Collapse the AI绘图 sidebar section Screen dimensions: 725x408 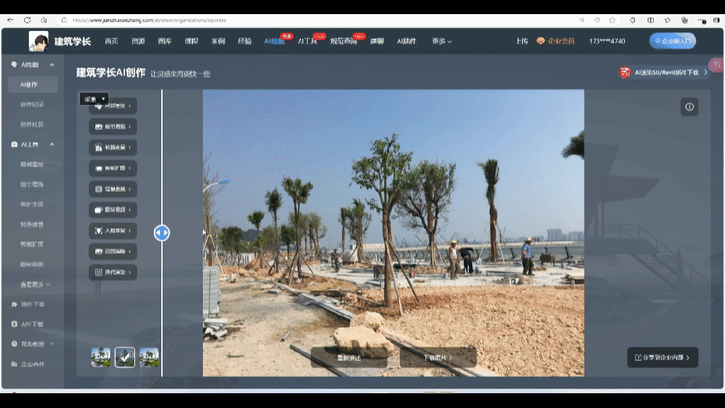pyautogui.click(x=52, y=65)
